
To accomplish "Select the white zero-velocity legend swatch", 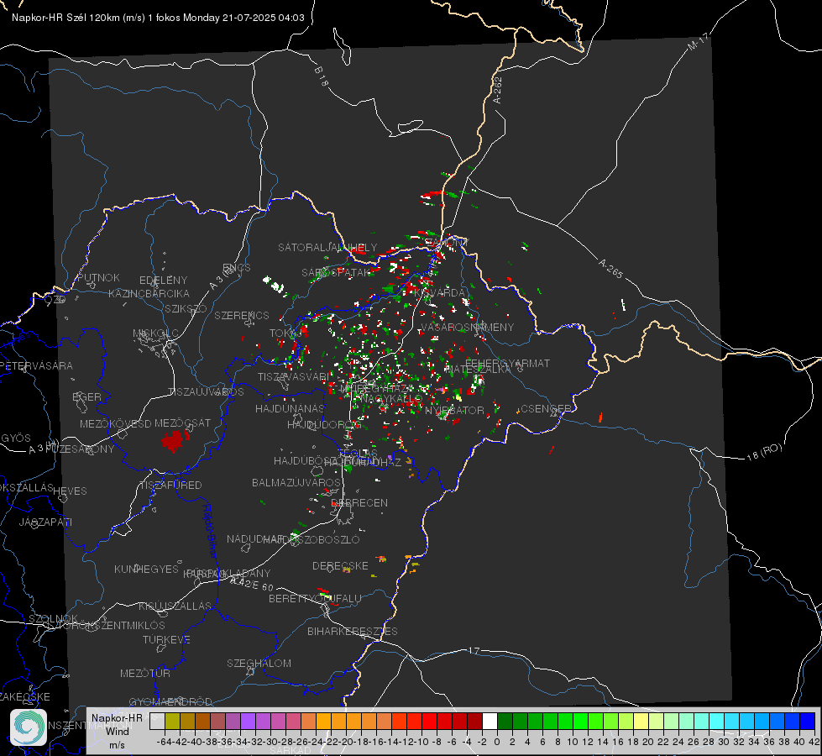I will point(490,721).
